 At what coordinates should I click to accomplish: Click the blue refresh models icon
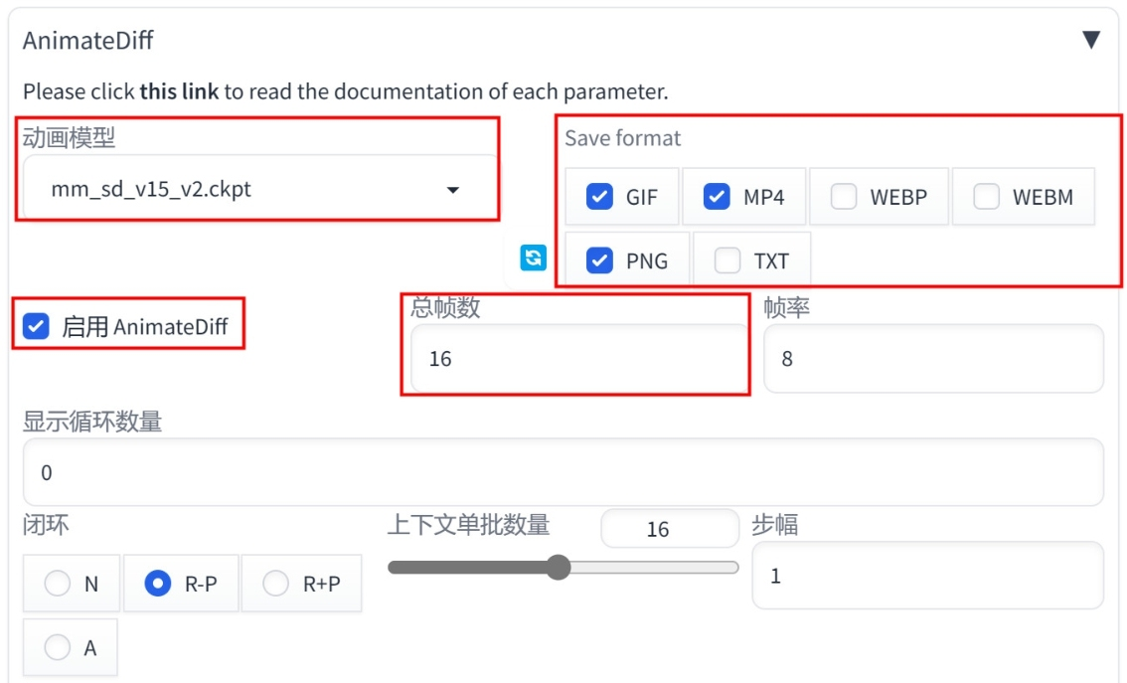[534, 257]
